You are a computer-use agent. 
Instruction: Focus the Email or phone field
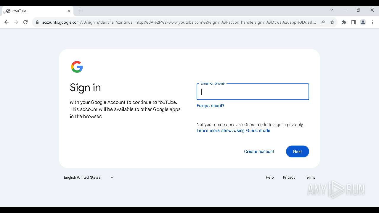click(x=253, y=92)
